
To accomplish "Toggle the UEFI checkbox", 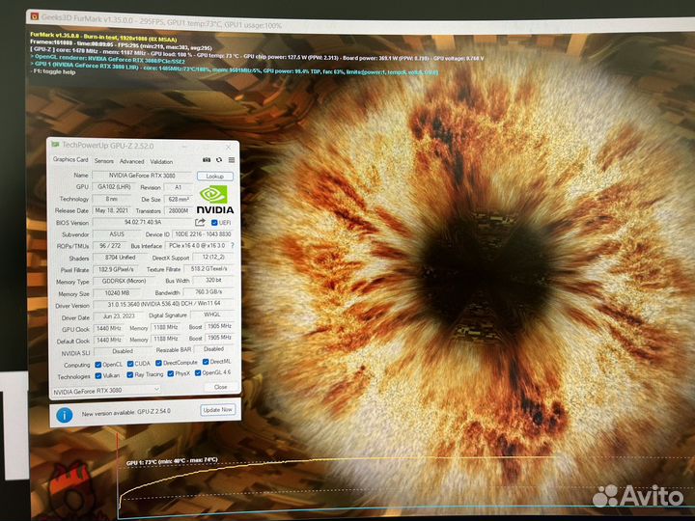I will 214,223.
